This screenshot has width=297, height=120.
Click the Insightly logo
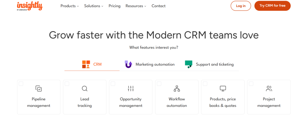tap(30, 6)
